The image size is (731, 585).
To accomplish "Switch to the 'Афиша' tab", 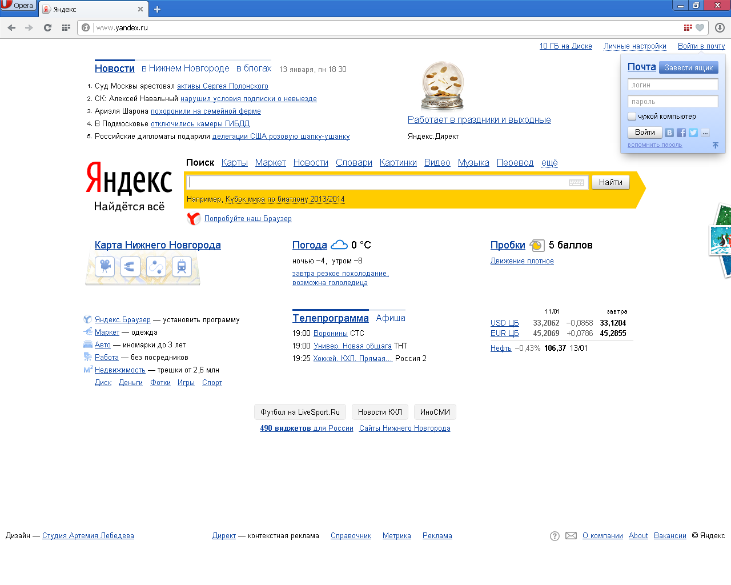I will (x=391, y=318).
